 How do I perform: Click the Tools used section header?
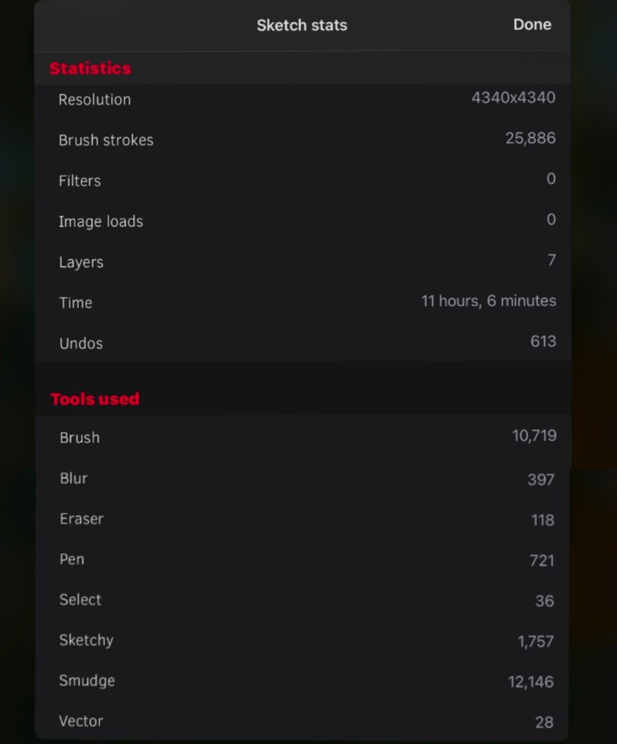click(95, 399)
